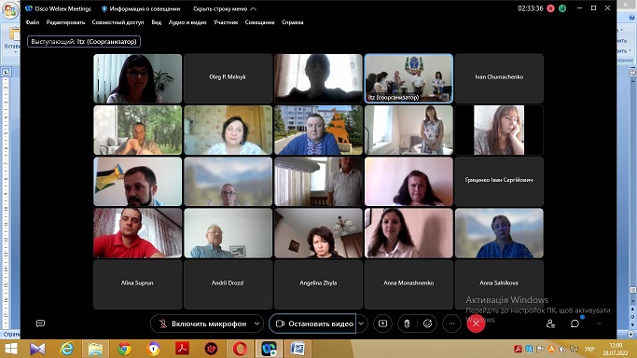Click the Cisco Webex Meetings title logo
The width and height of the screenshot is (637, 358).
coord(29,8)
